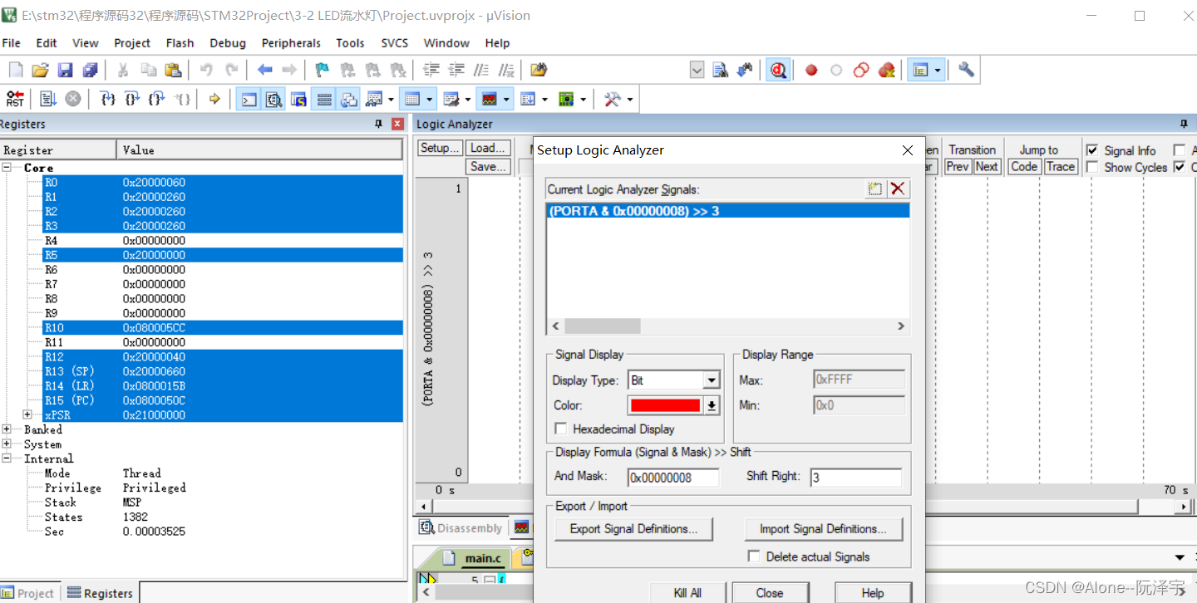Check the Delete actual Signals checkbox

pyautogui.click(x=754, y=556)
